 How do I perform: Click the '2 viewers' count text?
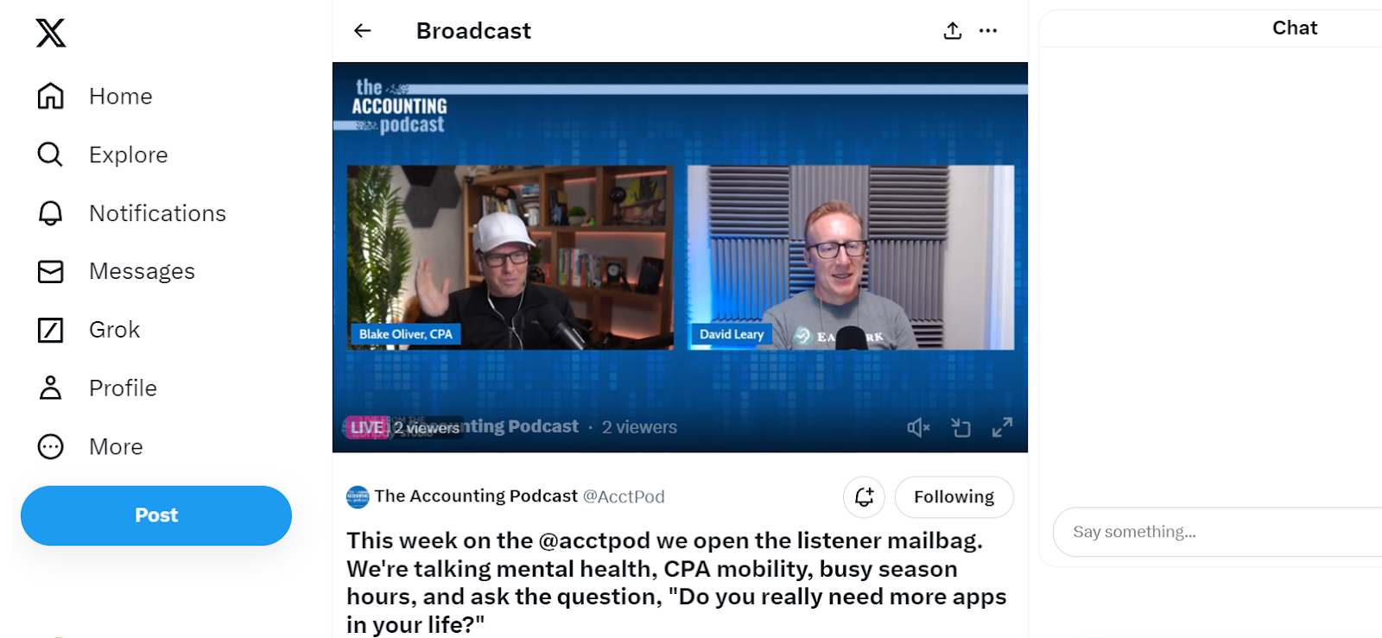pos(640,427)
